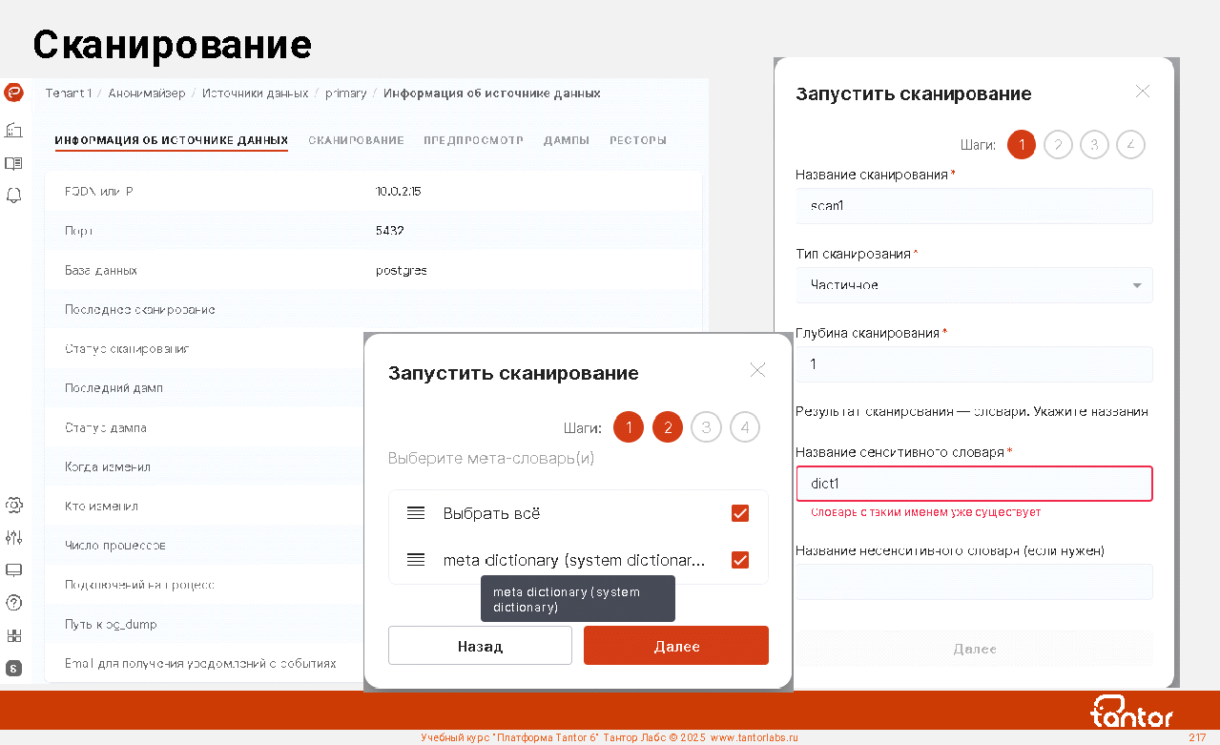Go to the 'Предпросмотр' tab
The image size is (1220, 745).
point(473,140)
